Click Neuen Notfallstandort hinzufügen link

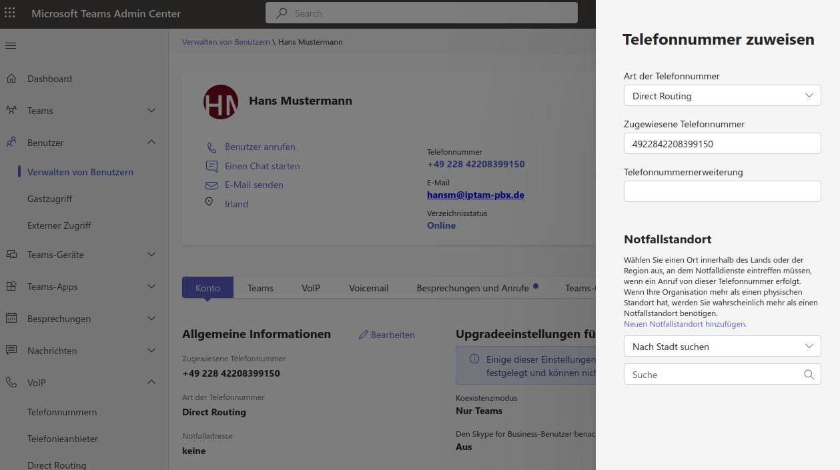click(684, 324)
